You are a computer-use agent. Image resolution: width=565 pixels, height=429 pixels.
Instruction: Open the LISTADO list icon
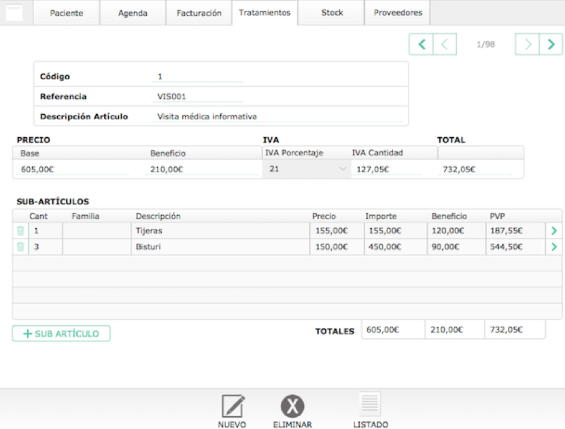pyautogui.click(x=370, y=404)
